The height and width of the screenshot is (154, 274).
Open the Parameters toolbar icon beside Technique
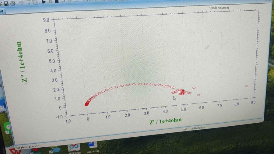(x=35, y=2)
